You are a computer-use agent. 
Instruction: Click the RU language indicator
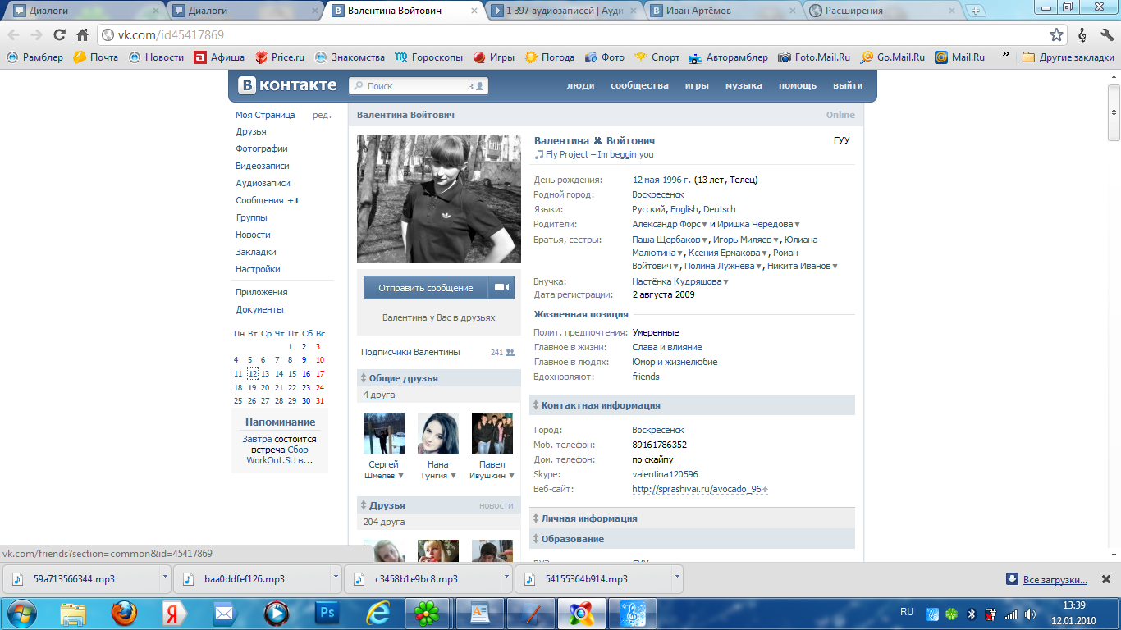pyautogui.click(x=907, y=612)
